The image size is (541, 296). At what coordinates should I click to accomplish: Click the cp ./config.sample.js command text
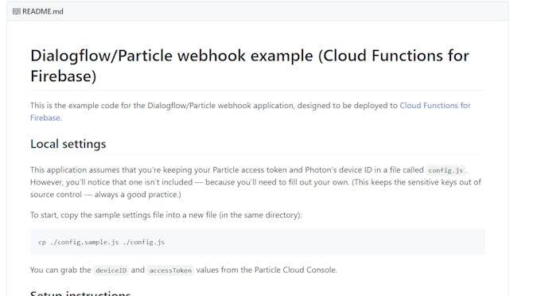point(79,242)
